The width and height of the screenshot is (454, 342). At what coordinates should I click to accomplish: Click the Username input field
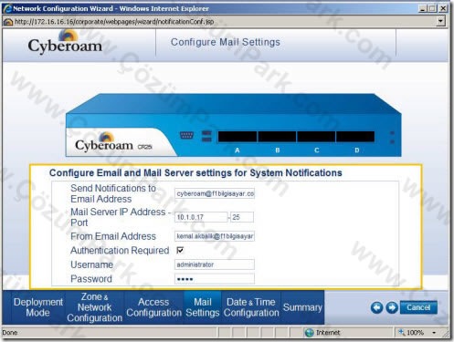[x=215, y=264]
